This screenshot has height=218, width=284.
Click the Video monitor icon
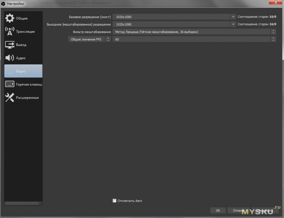[10, 71]
